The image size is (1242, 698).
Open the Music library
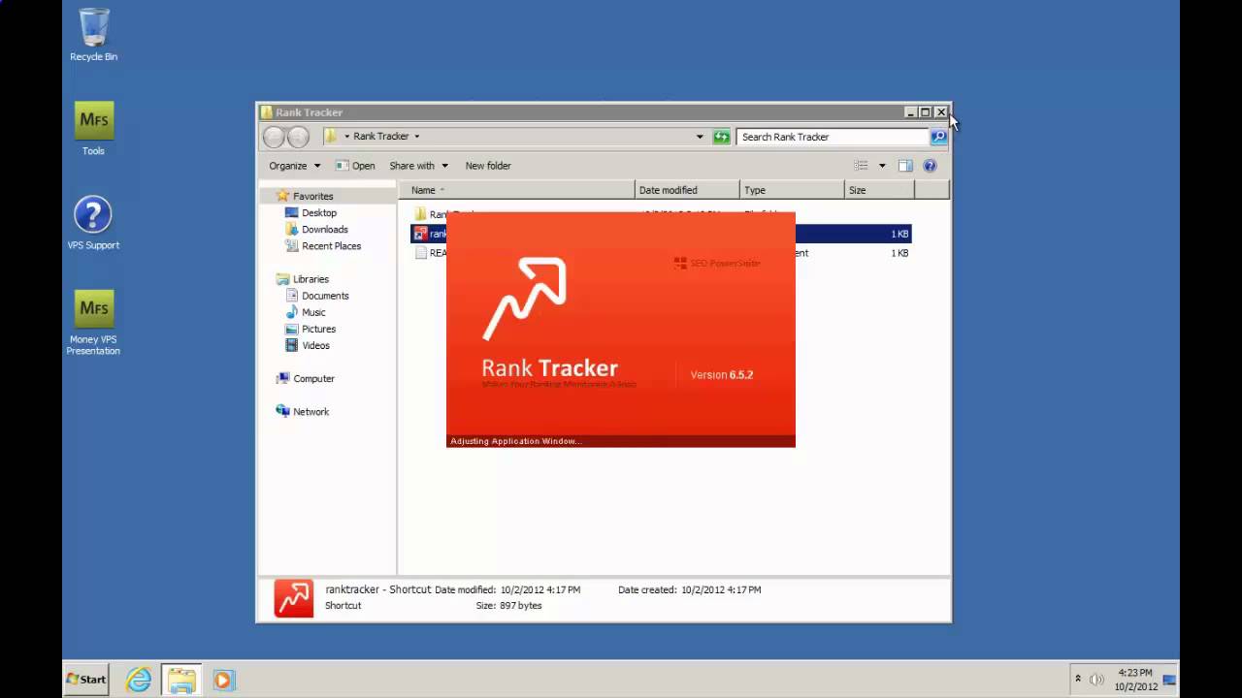pos(306,312)
